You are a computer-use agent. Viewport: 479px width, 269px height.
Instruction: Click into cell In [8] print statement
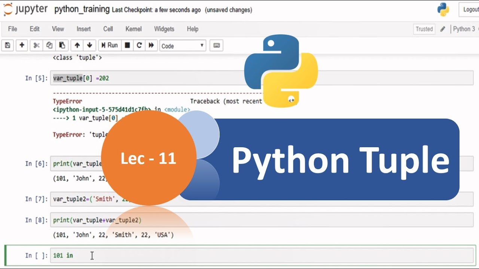pos(262,220)
